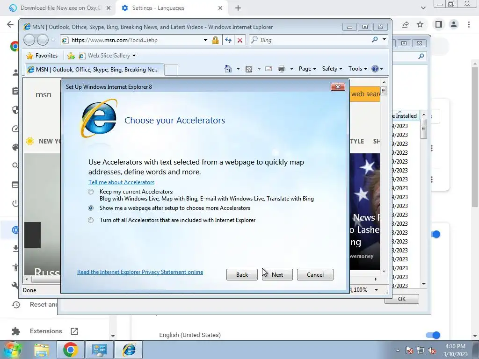The image size is (479, 359).
Task: Click Chrome's profile avatar icon
Action: pos(454,24)
